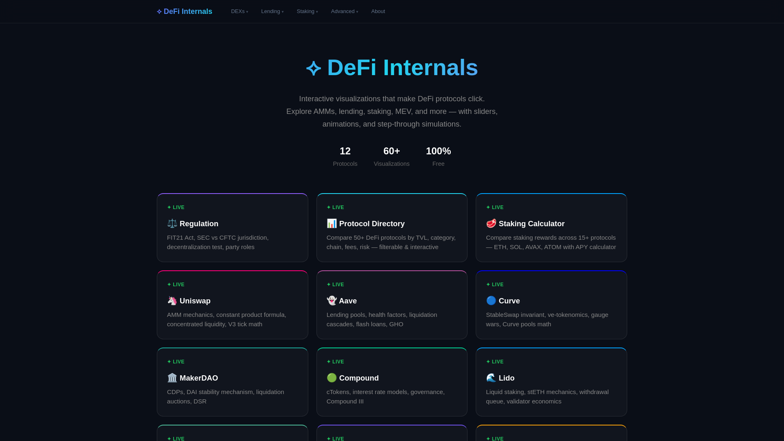784x441 pixels.
Task: Click the steak icon on Staking Calculator
Action: click(x=491, y=223)
